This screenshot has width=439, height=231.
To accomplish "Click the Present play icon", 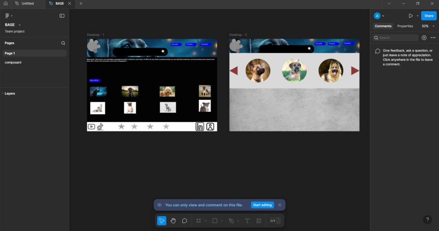I will click(x=410, y=16).
